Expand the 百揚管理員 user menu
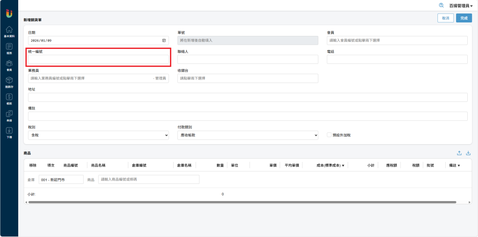Image resolution: width=478 pixels, height=237 pixels. tap(461, 6)
